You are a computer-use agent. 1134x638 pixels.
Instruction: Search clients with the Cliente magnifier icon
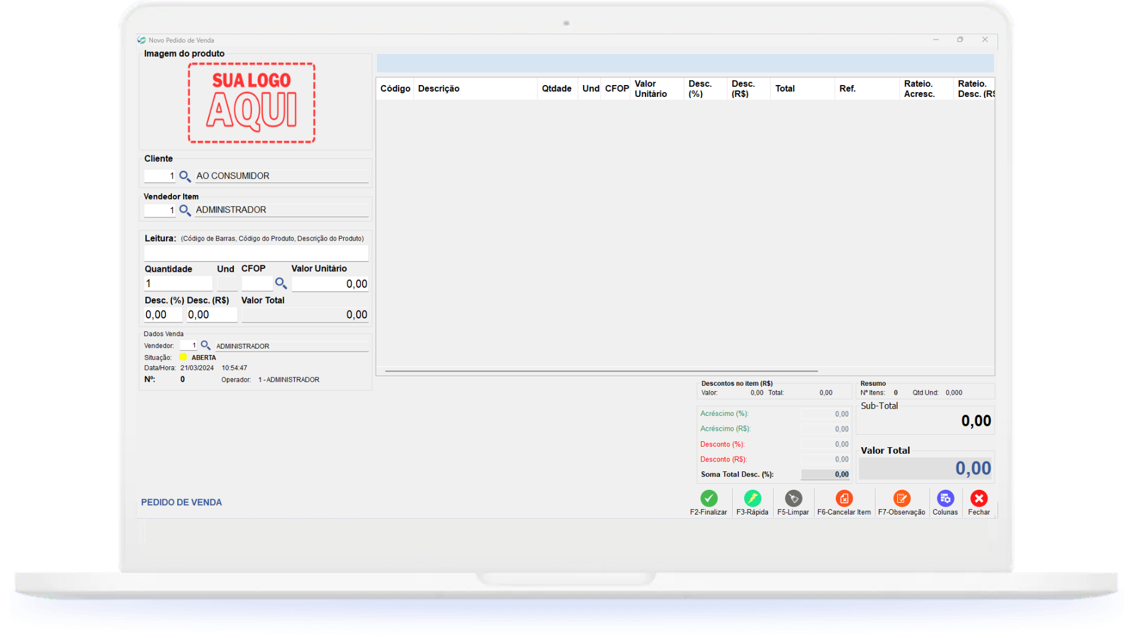[x=185, y=177]
